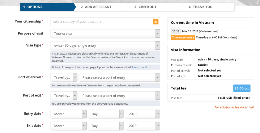260x133 pixels.
Task: Choose the Exit date month
Action: coord(68,126)
